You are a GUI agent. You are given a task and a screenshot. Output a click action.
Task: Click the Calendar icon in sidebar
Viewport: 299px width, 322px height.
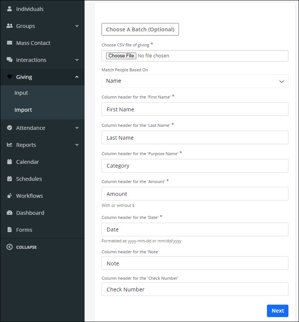pos(9,162)
